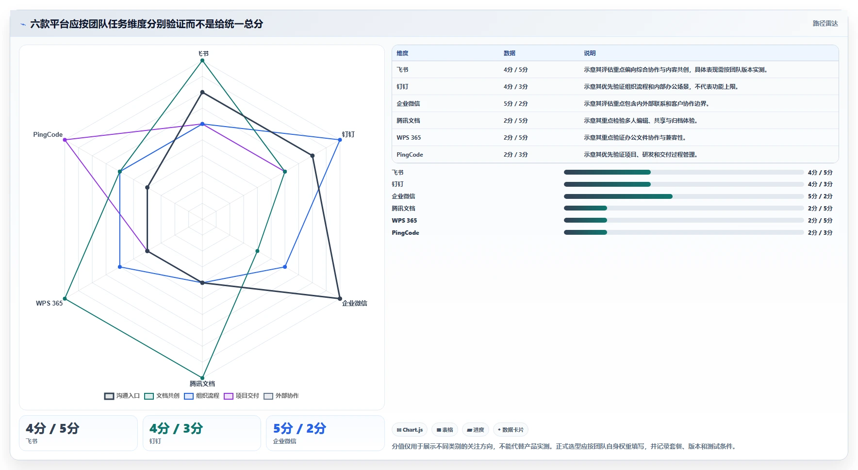This screenshot has height=470, width=858.
Task: Click the green data point at the WPS 365 vertex
Action: point(65,298)
